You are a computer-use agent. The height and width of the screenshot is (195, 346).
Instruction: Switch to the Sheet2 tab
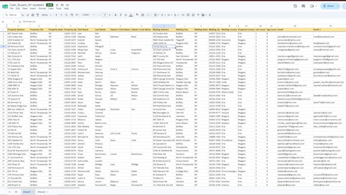[42, 192]
